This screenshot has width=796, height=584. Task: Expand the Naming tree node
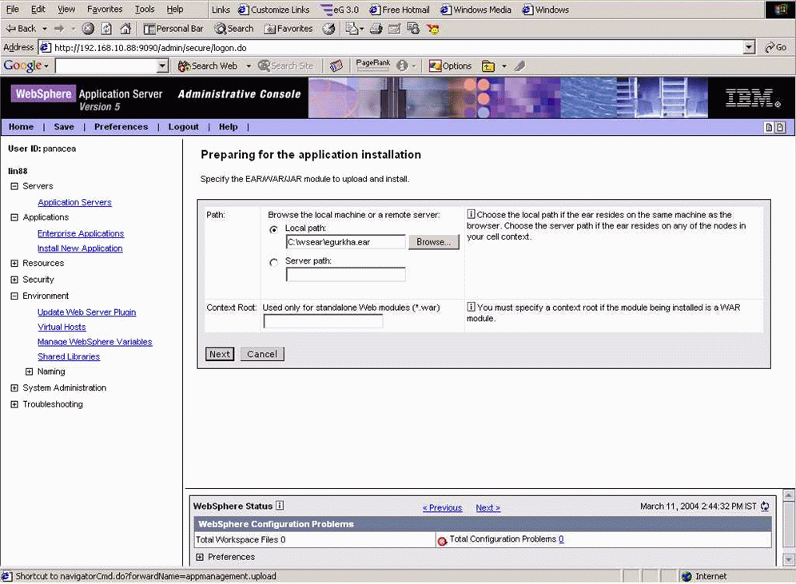pos(29,372)
